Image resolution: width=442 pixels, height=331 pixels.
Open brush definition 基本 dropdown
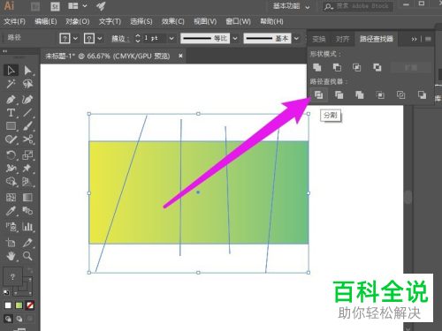[x=297, y=39]
